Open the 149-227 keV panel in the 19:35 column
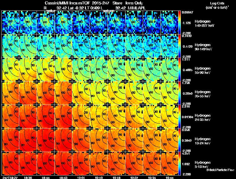The width and height of the screenshot is (236, 179). (152, 23)
